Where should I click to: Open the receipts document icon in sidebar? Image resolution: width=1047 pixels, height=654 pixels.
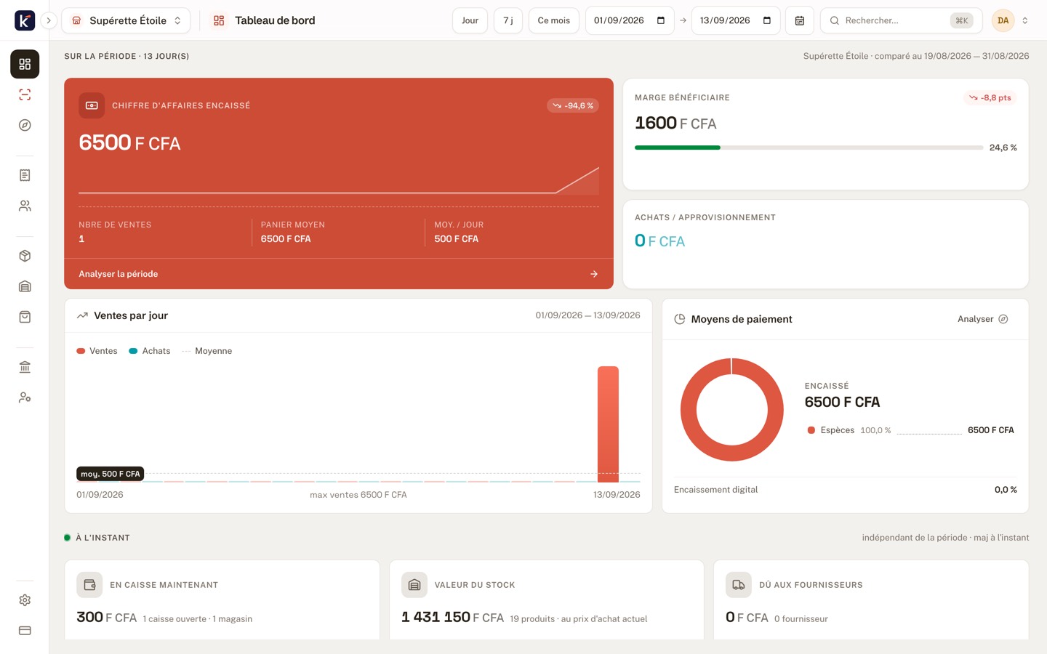[x=25, y=175]
